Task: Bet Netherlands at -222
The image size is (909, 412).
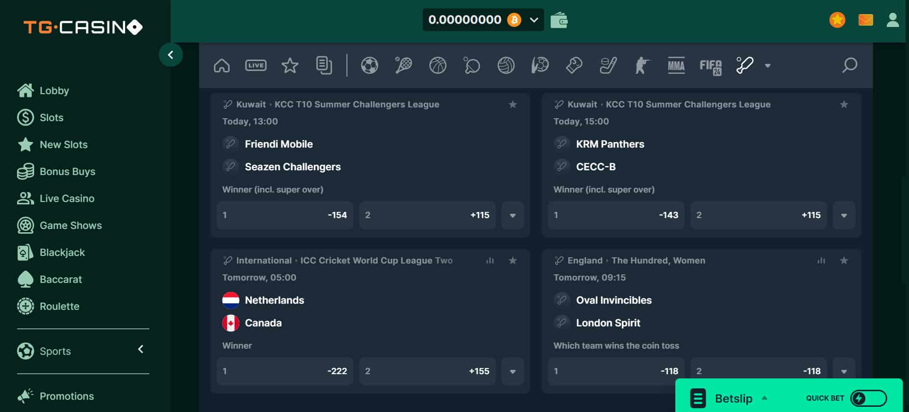Action: point(285,371)
